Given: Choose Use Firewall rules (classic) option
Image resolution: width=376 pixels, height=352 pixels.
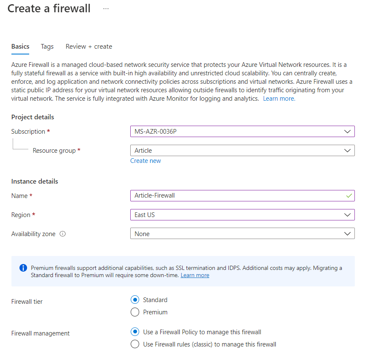Looking at the screenshot, I should (135, 344).
